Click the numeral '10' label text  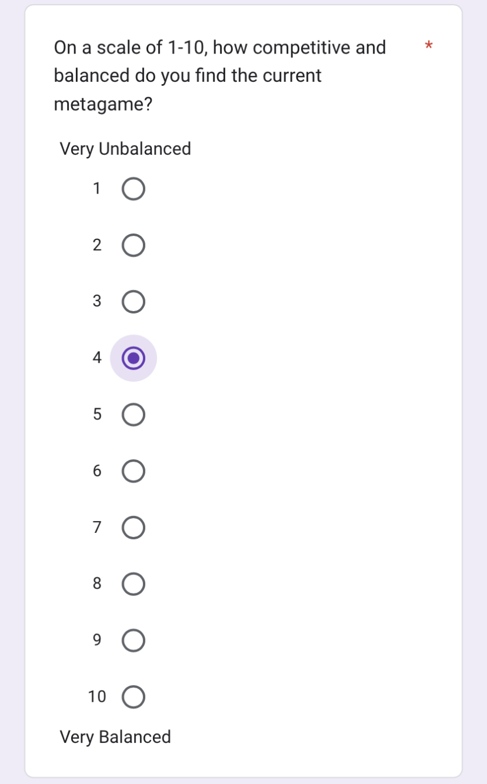coord(97,696)
